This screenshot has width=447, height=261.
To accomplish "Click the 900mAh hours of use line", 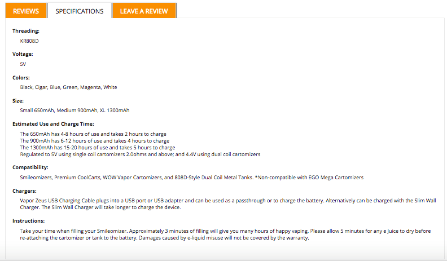I will click(x=95, y=140).
